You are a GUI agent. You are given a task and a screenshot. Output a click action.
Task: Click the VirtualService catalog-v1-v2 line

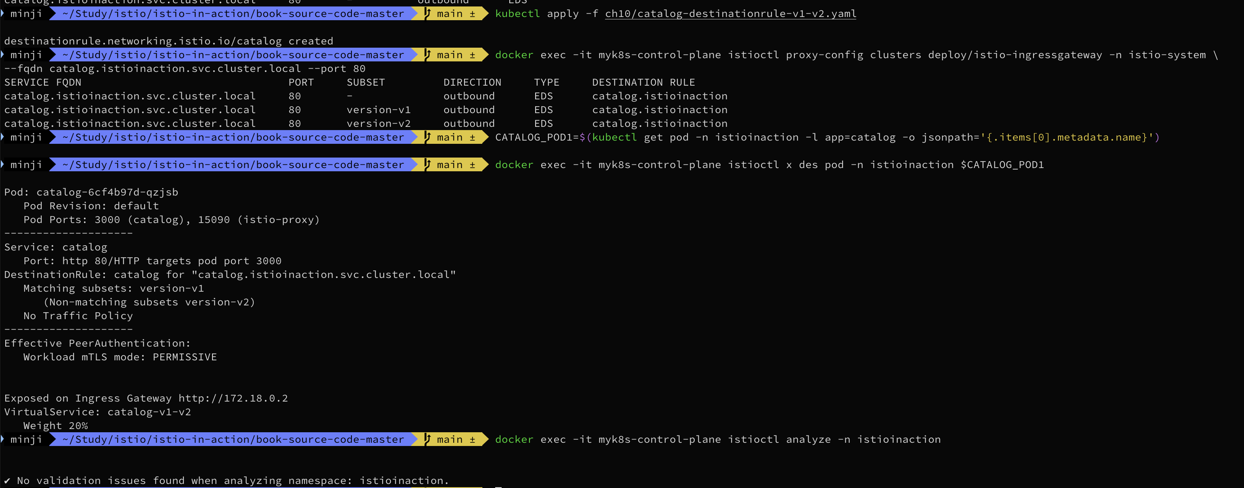[98, 412]
